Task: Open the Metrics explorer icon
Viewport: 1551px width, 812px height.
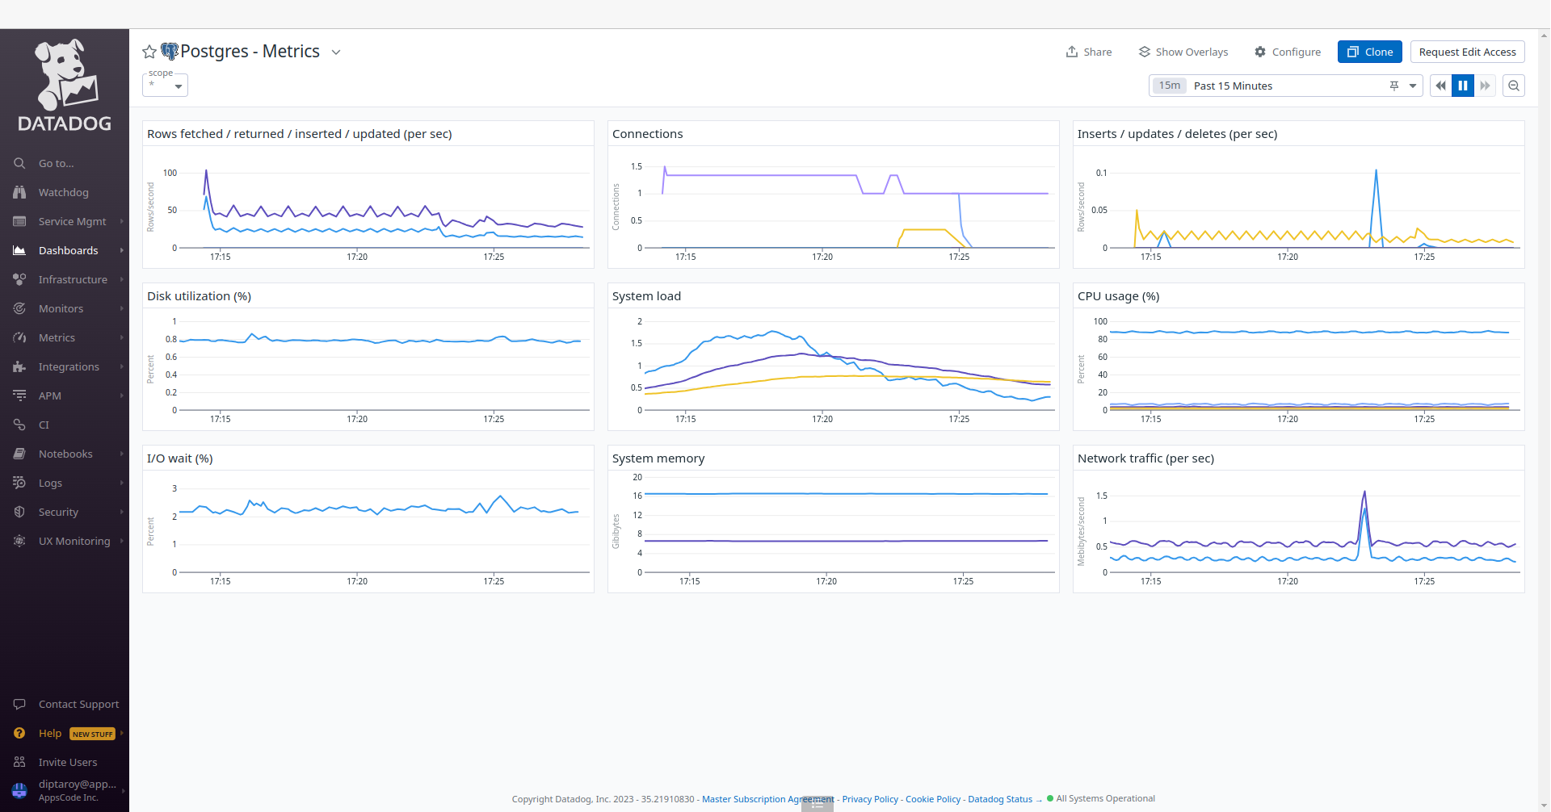Action: click(x=19, y=337)
